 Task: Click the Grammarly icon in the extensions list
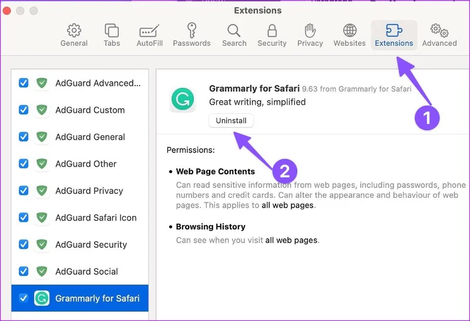[x=42, y=298]
